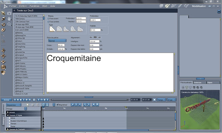
Task: Set text alignment to center
Action: [x=95, y=37]
